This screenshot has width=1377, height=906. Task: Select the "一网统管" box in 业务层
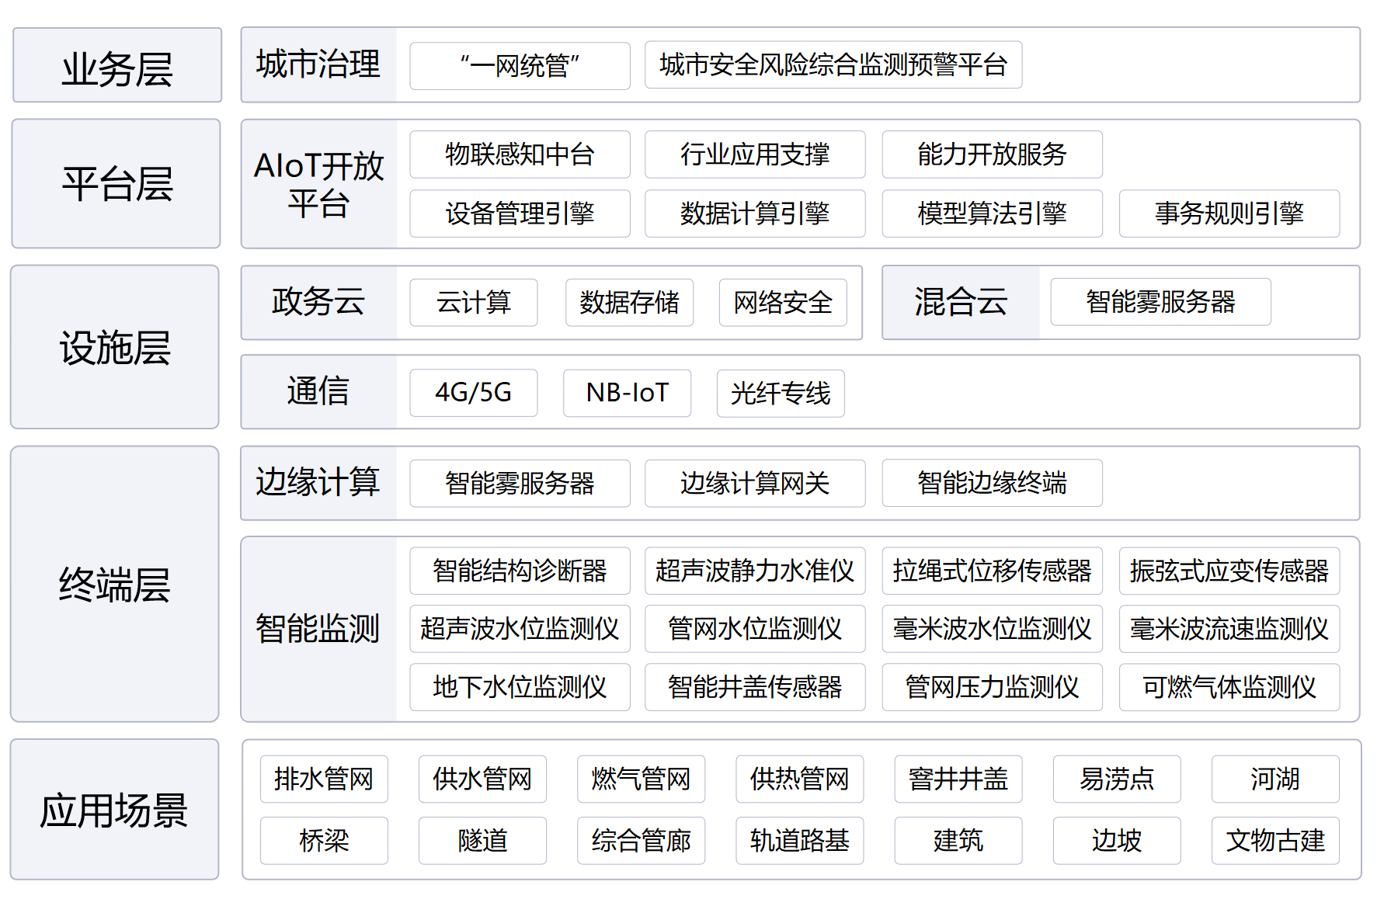[519, 66]
